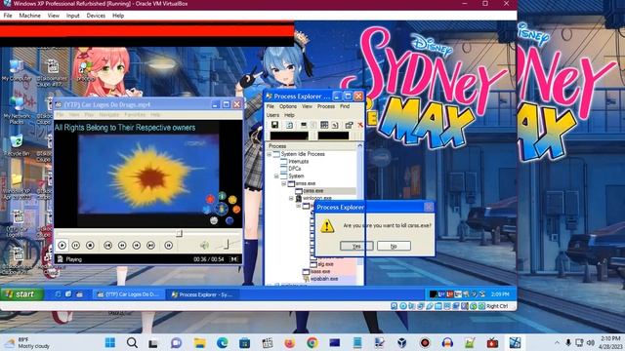The height and width of the screenshot is (351, 625).
Task: Pause the video in media player
Action: point(76,245)
